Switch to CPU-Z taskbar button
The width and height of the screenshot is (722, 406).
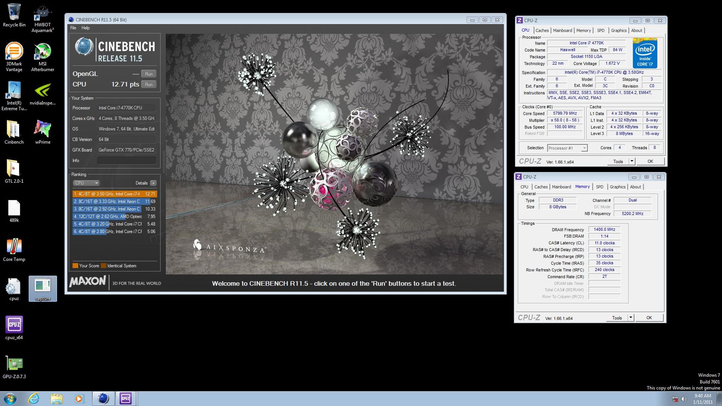tap(126, 398)
